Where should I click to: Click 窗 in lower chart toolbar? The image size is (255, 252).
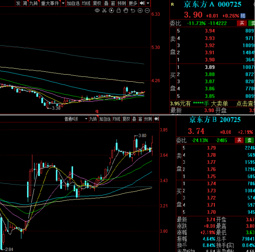(140, 119)
